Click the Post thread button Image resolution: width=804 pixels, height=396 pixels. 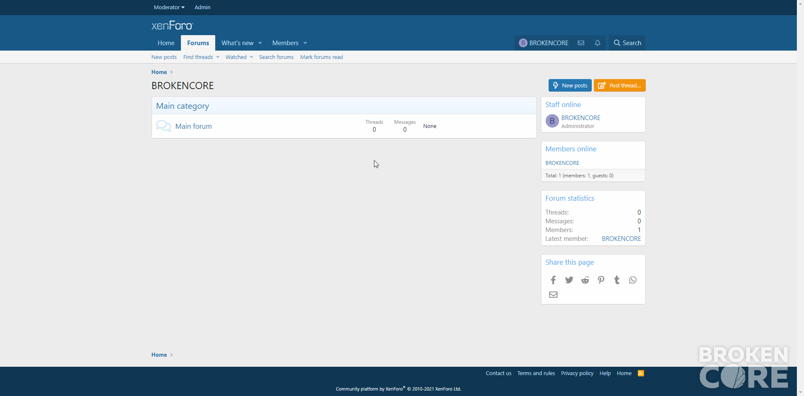[619, 85]
